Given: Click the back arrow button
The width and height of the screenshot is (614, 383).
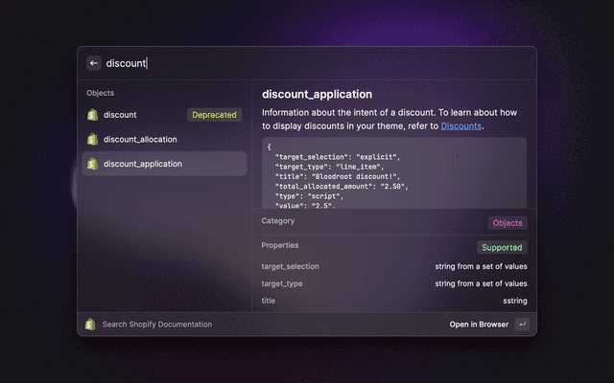Looking at the screenshot, I should point(94,63).
